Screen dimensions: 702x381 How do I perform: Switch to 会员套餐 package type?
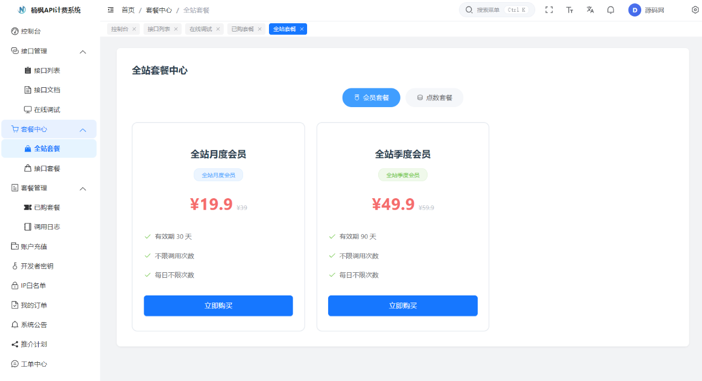click(371, 98)
